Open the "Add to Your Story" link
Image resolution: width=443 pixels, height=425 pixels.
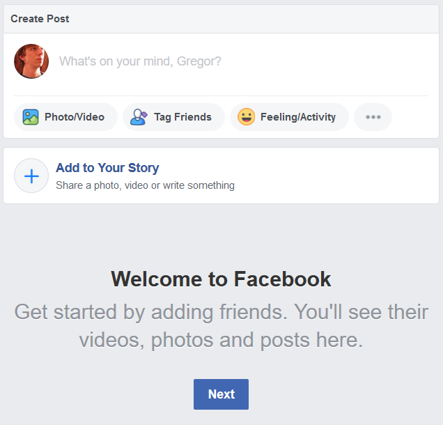coord(107,168)
